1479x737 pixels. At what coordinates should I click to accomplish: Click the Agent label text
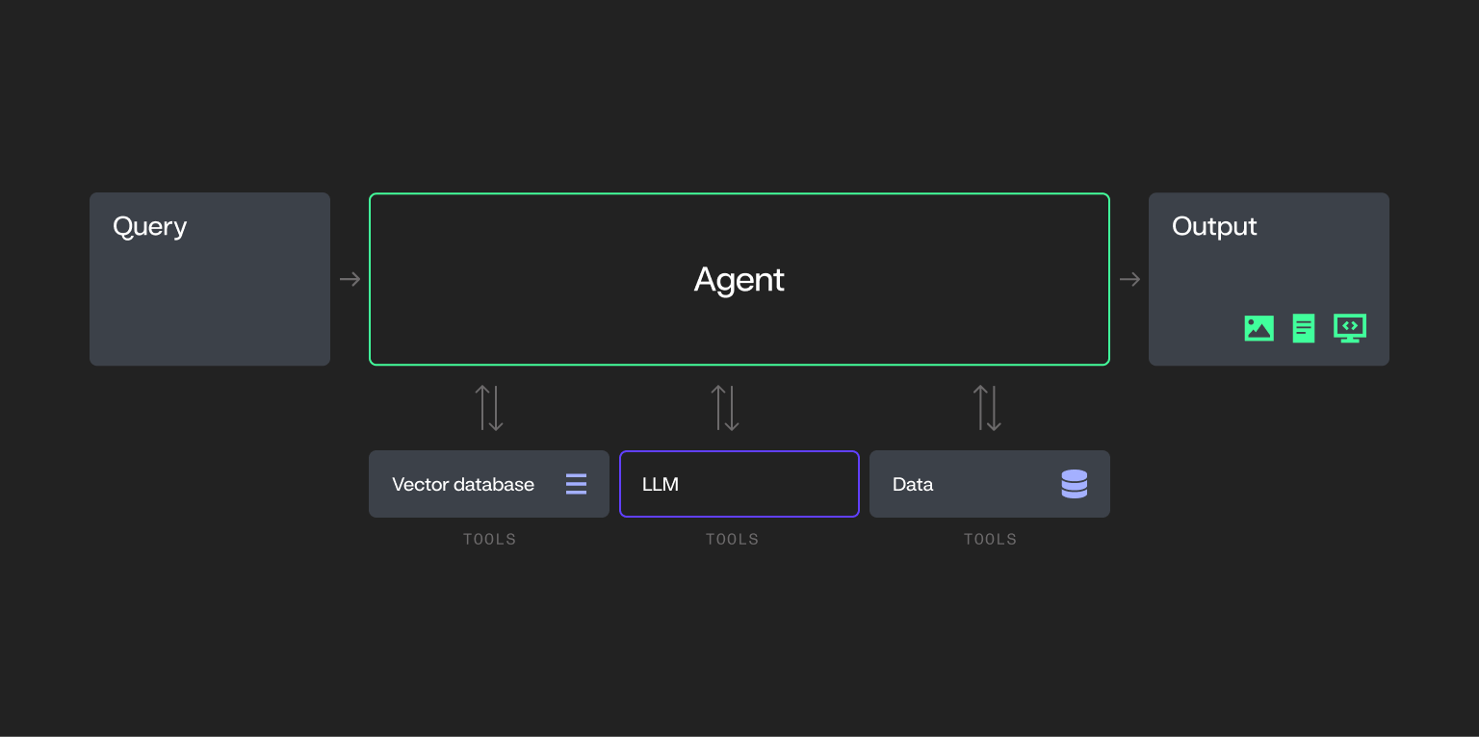tap(739, 280)
